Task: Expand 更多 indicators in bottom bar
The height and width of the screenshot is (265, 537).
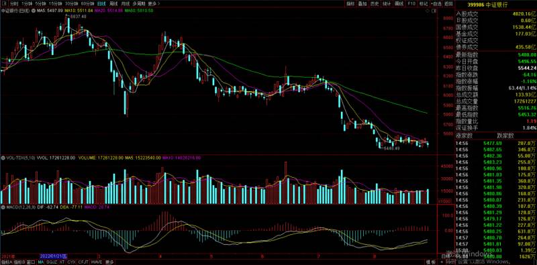Action: (x=109, y=262)
